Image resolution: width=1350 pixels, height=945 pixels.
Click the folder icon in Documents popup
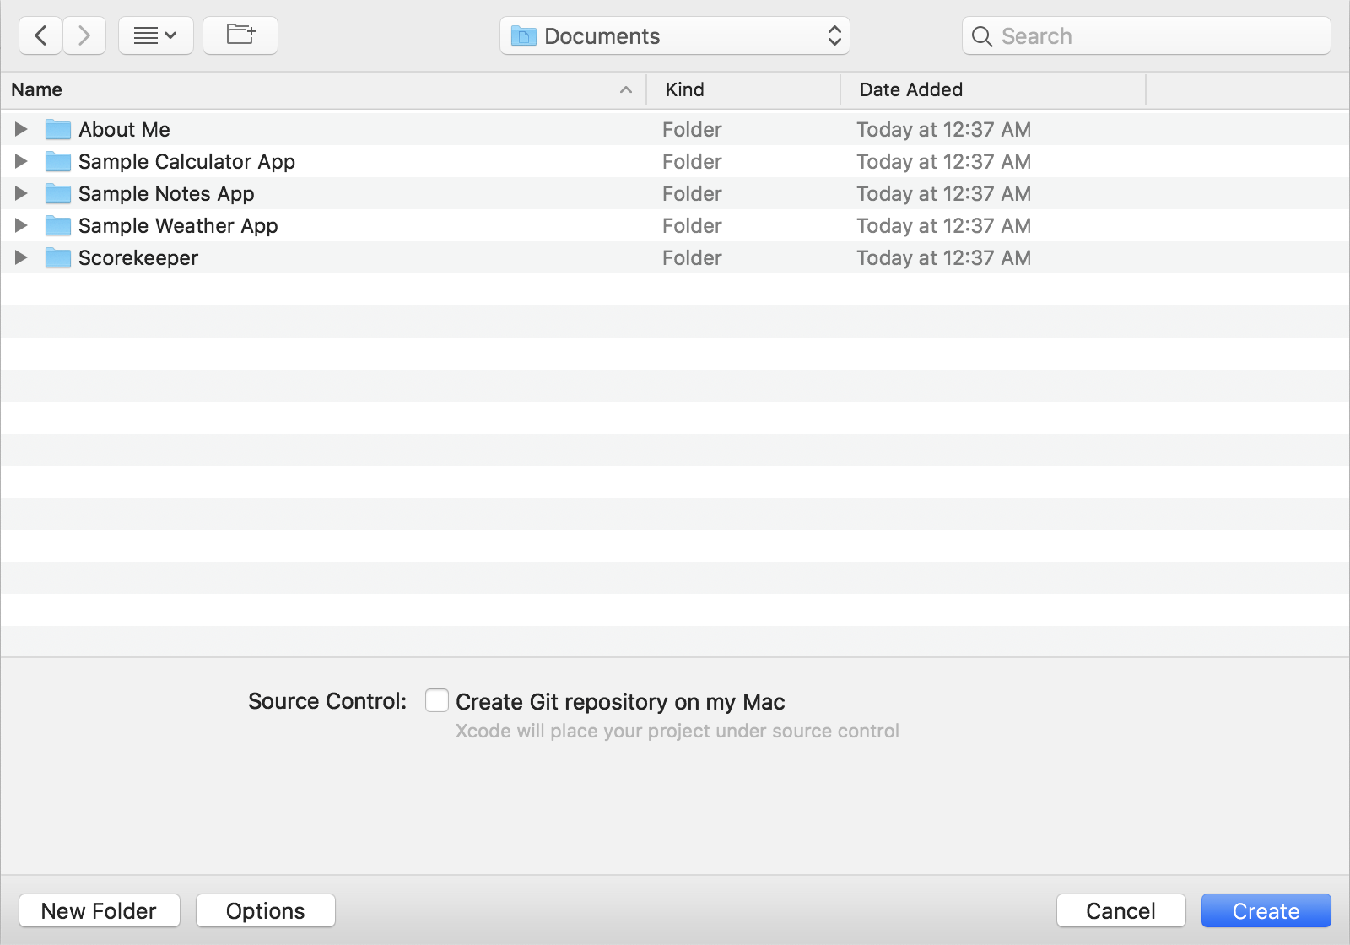point(524,36)
